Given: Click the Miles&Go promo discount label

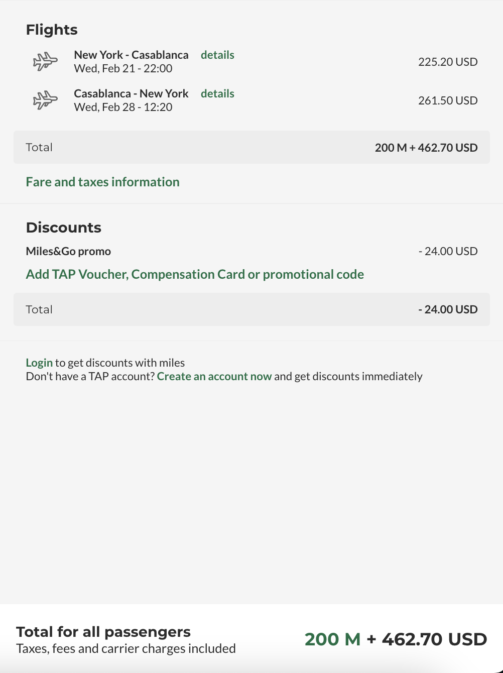Looking at the screenshot, I should pos(68,251).
